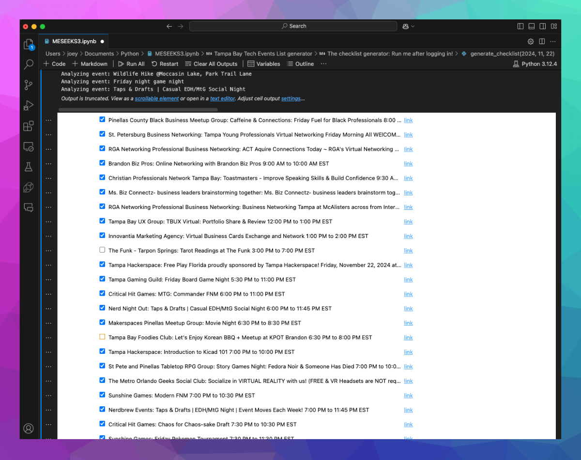The height and width of the screenshot is (460, 581).
Task: Click the Python breadcrumb segment
Action: point(130,54)
